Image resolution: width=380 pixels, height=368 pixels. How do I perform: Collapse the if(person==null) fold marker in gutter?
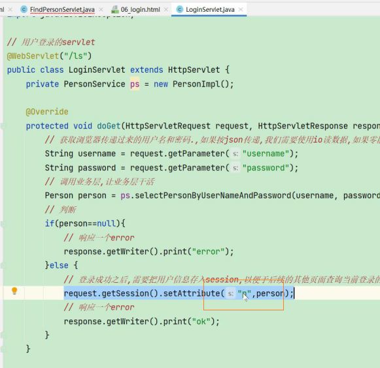coord(2,224)
